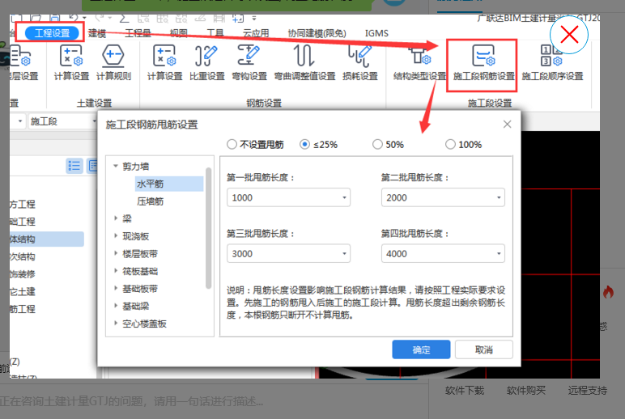Screen dimensions: 625x419
Task: Expand the 空心楼盖板 tree node
Action: tap(116, 324)
